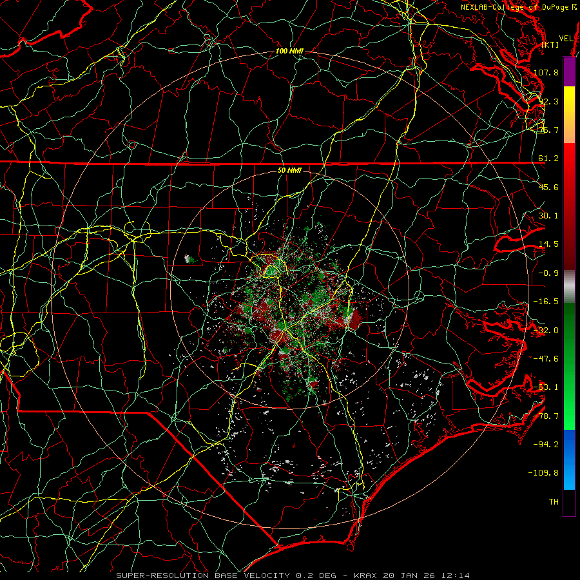The height and width of the screenshot is (580, 580).
Task: Select the gray near-zero segment of the color bar
Action: click(x=569, y=287)
